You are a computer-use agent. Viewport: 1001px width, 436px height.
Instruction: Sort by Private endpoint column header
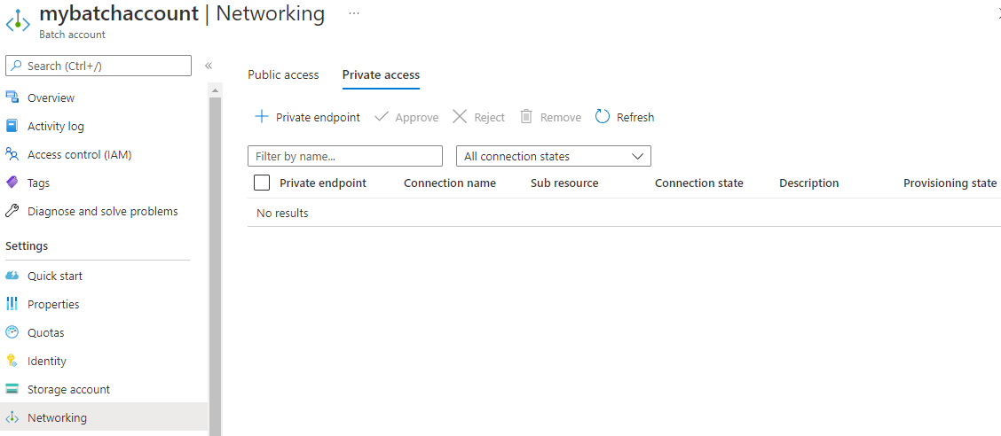pyautogui.click(x=323, y=183)
